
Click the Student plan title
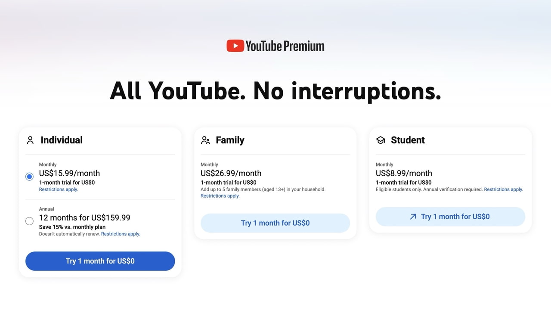408,140
